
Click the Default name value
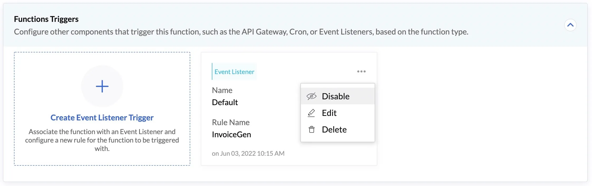(225, 102)
